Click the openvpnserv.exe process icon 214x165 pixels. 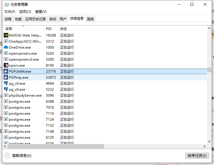[x=6, y=53]
